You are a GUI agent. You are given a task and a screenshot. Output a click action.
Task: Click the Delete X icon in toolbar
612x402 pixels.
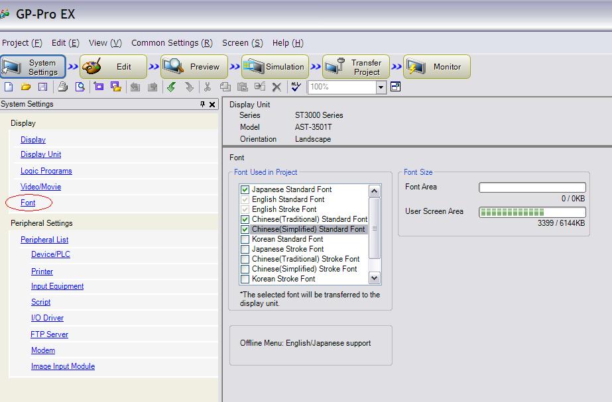[277, 87]
